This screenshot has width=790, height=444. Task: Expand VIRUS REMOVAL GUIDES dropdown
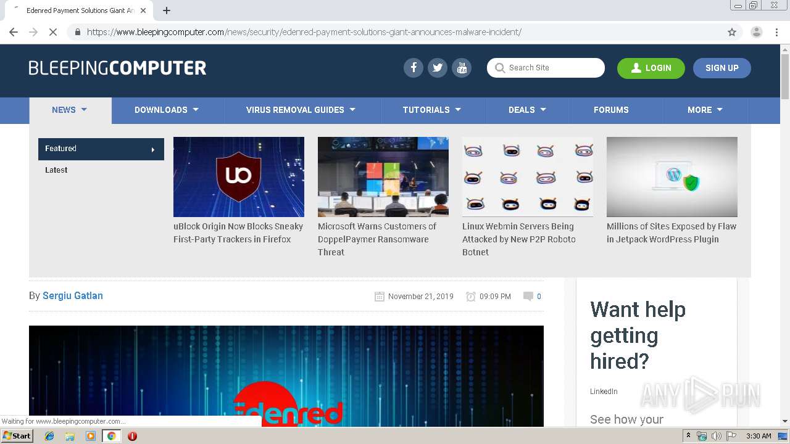click(x=301, y=110)
